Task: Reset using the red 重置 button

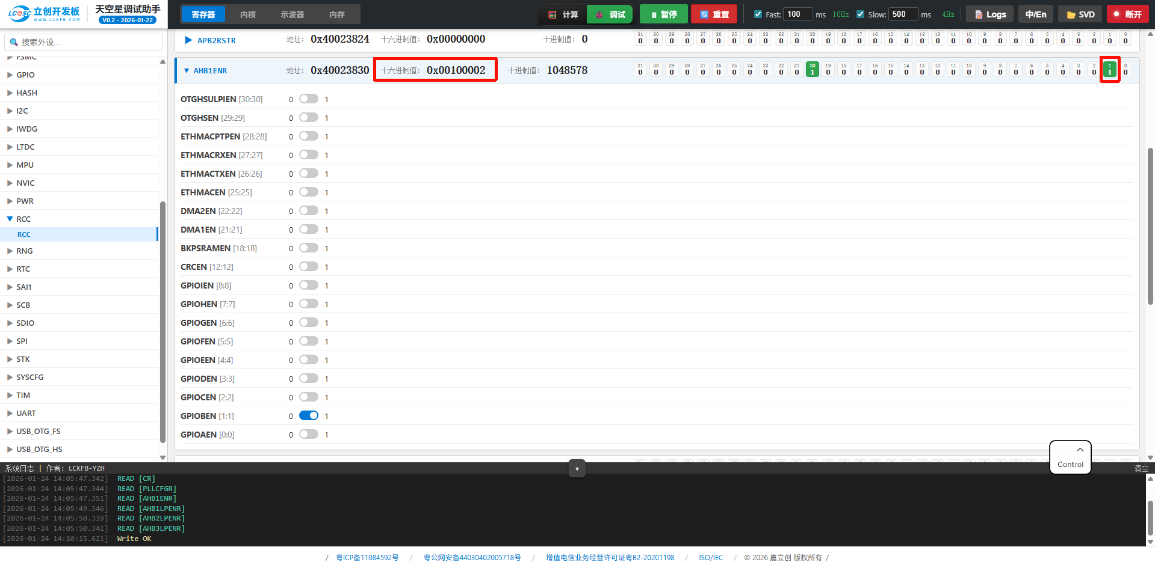Action: click(x=714, y=14)
